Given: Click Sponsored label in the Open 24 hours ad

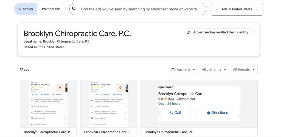Looking at the screenshot, I should [166, 87].
